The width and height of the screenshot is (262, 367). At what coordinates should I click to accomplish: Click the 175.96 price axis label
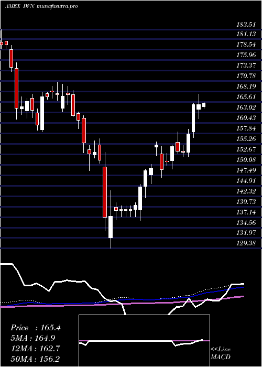[246, 55]
